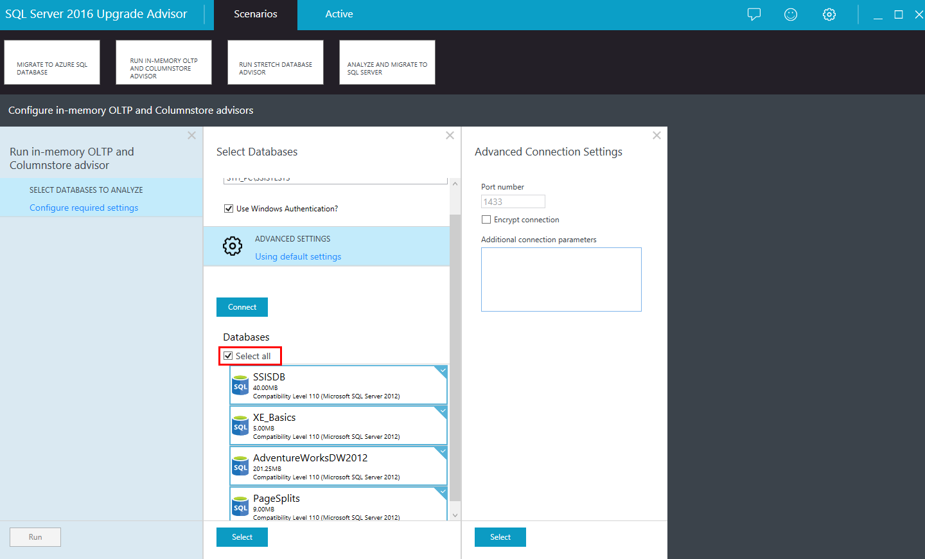This screenshot has height=559, width=925.
Task: Click the smiley face feedback icon
Action: pyautogui.click(x=791, y=14)
